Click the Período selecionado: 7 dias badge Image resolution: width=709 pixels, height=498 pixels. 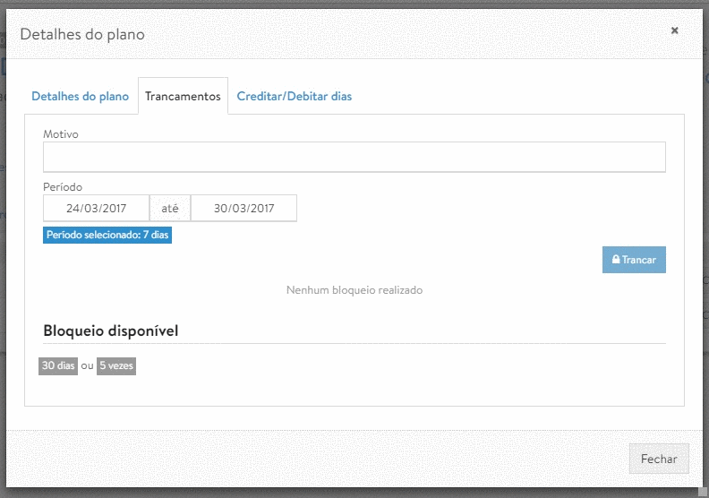[x=107, y=236]
